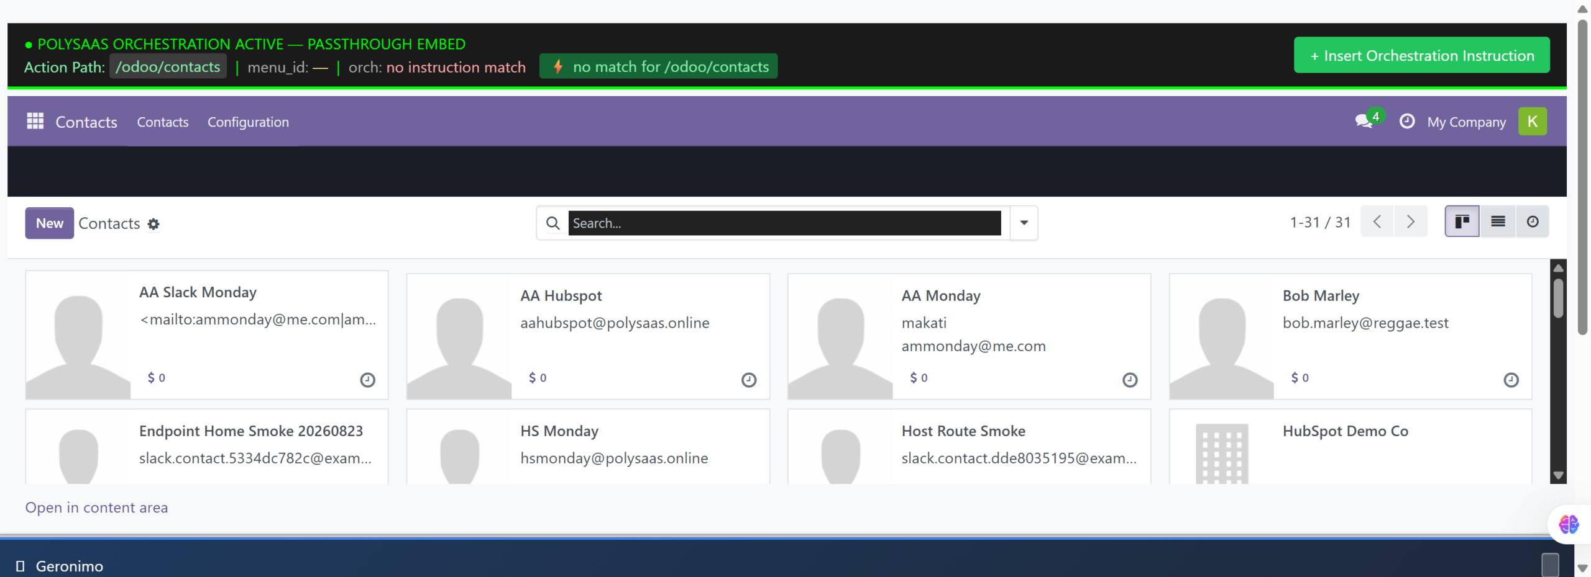Go to next page of contacts
Screen dimensions: 1591x577
[1411, 221]
